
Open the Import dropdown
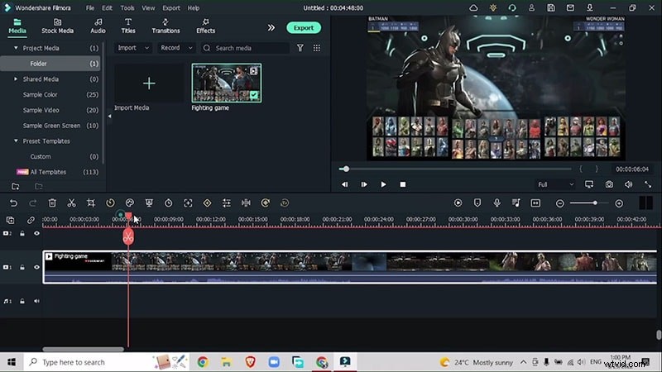(x=133, y=48)
